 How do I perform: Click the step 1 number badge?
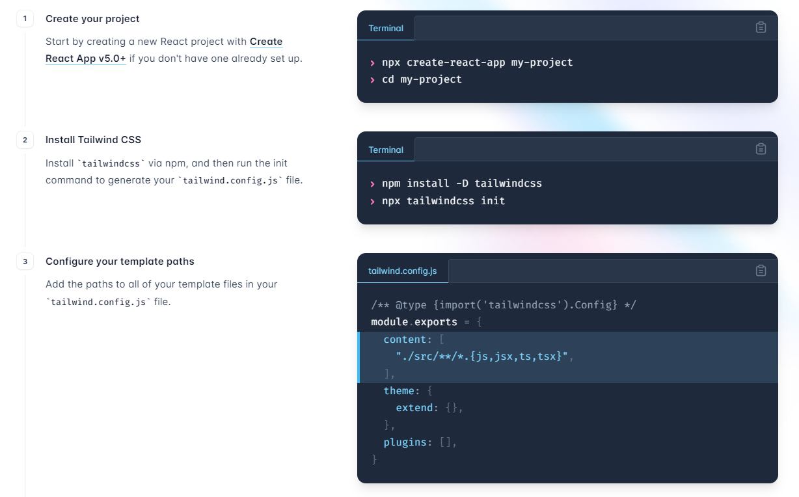25,19
